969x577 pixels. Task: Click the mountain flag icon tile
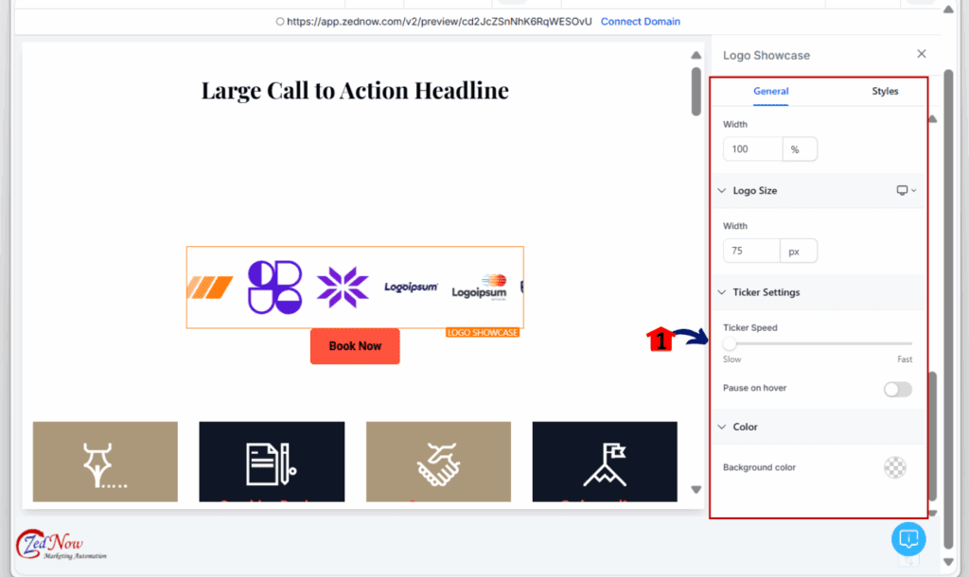pos(605,462)
